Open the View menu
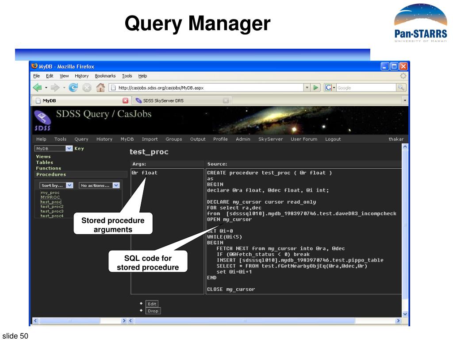Viewport: 453px width, 340px height. (64, 76)
